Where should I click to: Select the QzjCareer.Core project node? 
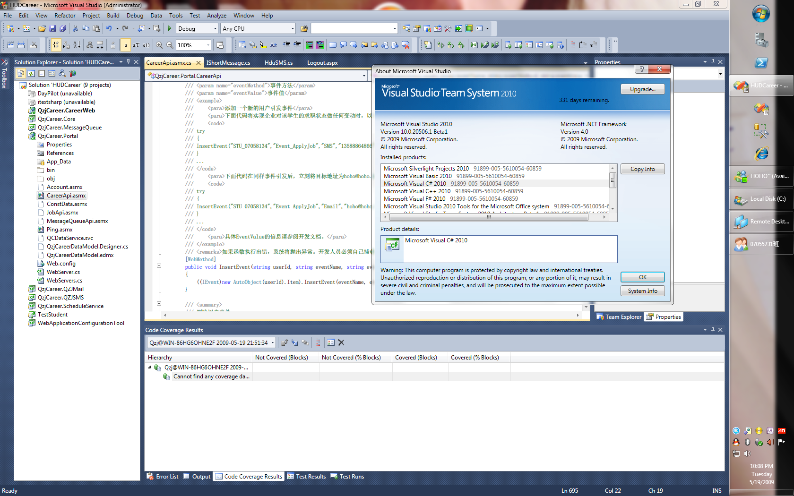click(56, 119)
